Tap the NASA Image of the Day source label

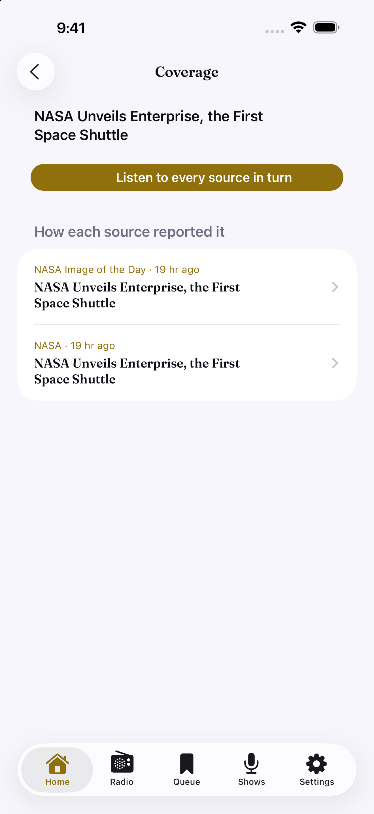click(90, 270)
